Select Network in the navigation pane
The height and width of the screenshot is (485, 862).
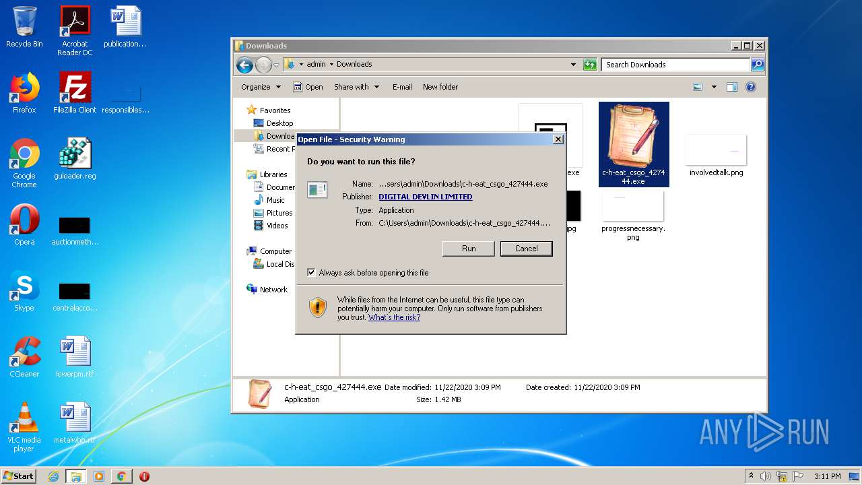267,290
